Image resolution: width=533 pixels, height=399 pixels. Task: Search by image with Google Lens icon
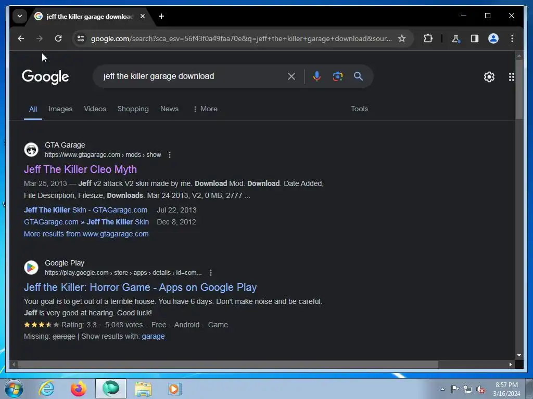point(337,76)
